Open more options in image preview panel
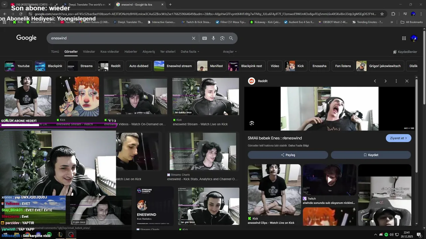Screen dimensions: 426x239 (396, 81)
